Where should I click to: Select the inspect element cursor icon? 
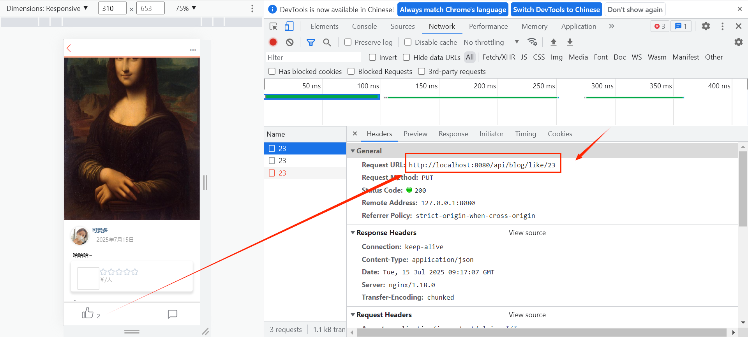point(273,26)
